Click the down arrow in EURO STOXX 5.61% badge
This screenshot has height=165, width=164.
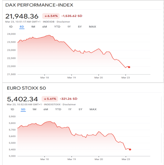(x=45, y=99)
